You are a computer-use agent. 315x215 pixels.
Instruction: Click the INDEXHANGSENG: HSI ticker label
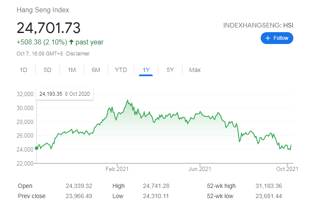[x=258, y=25]
